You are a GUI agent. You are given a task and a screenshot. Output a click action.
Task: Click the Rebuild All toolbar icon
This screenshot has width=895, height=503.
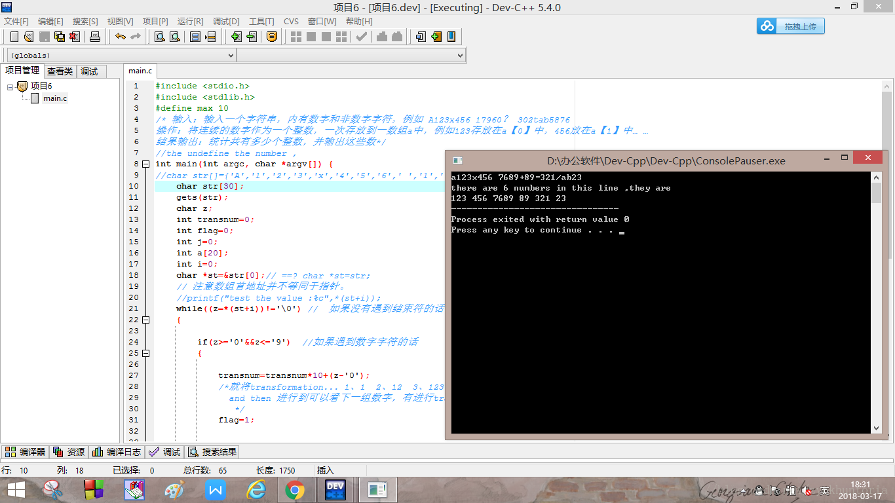pos(341,37)
